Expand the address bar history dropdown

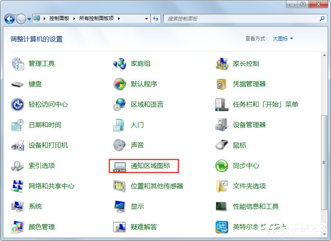[146, 19]
